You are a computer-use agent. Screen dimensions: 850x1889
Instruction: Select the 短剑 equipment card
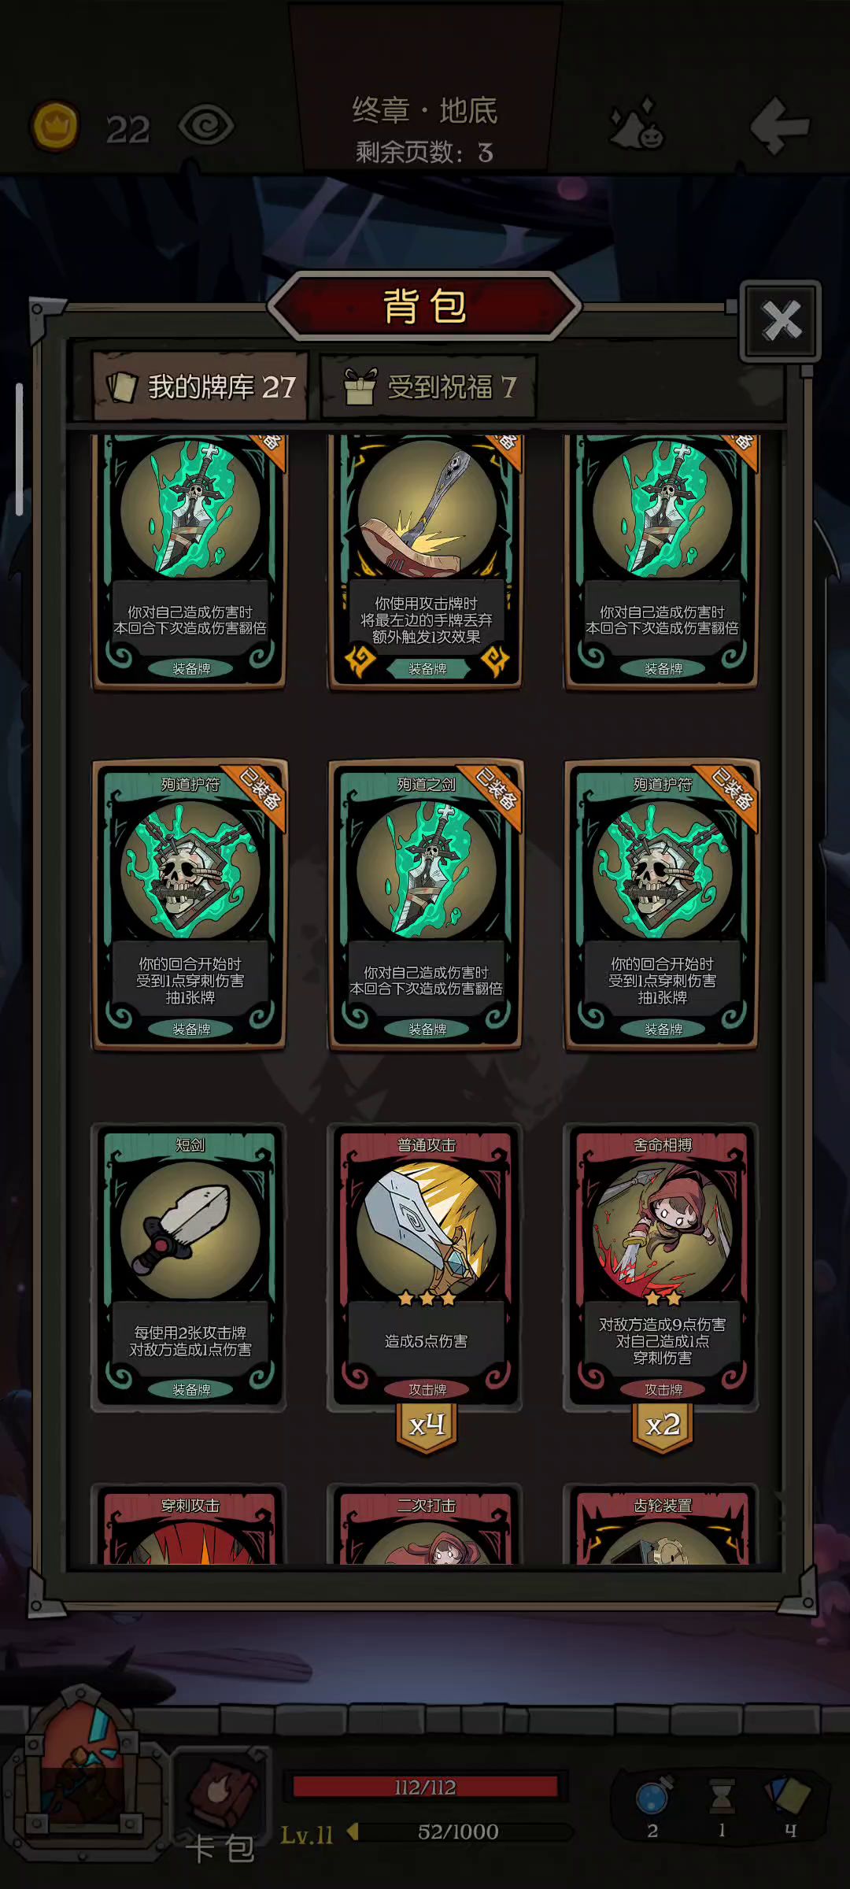[x=189, y=1266]
